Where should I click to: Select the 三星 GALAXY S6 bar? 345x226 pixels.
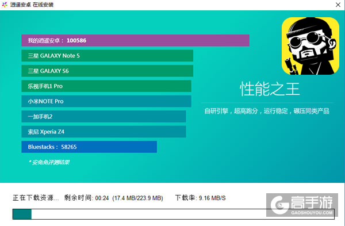pos(108,71)
